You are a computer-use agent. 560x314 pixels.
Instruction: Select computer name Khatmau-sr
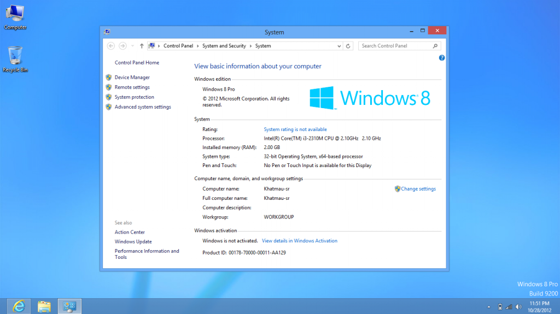[276, 189]
